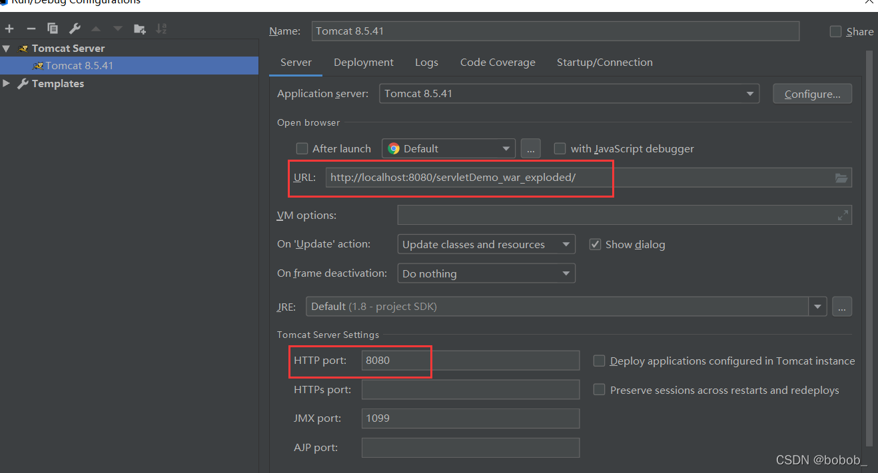Remove configuration with minus icon

(31, 29)
